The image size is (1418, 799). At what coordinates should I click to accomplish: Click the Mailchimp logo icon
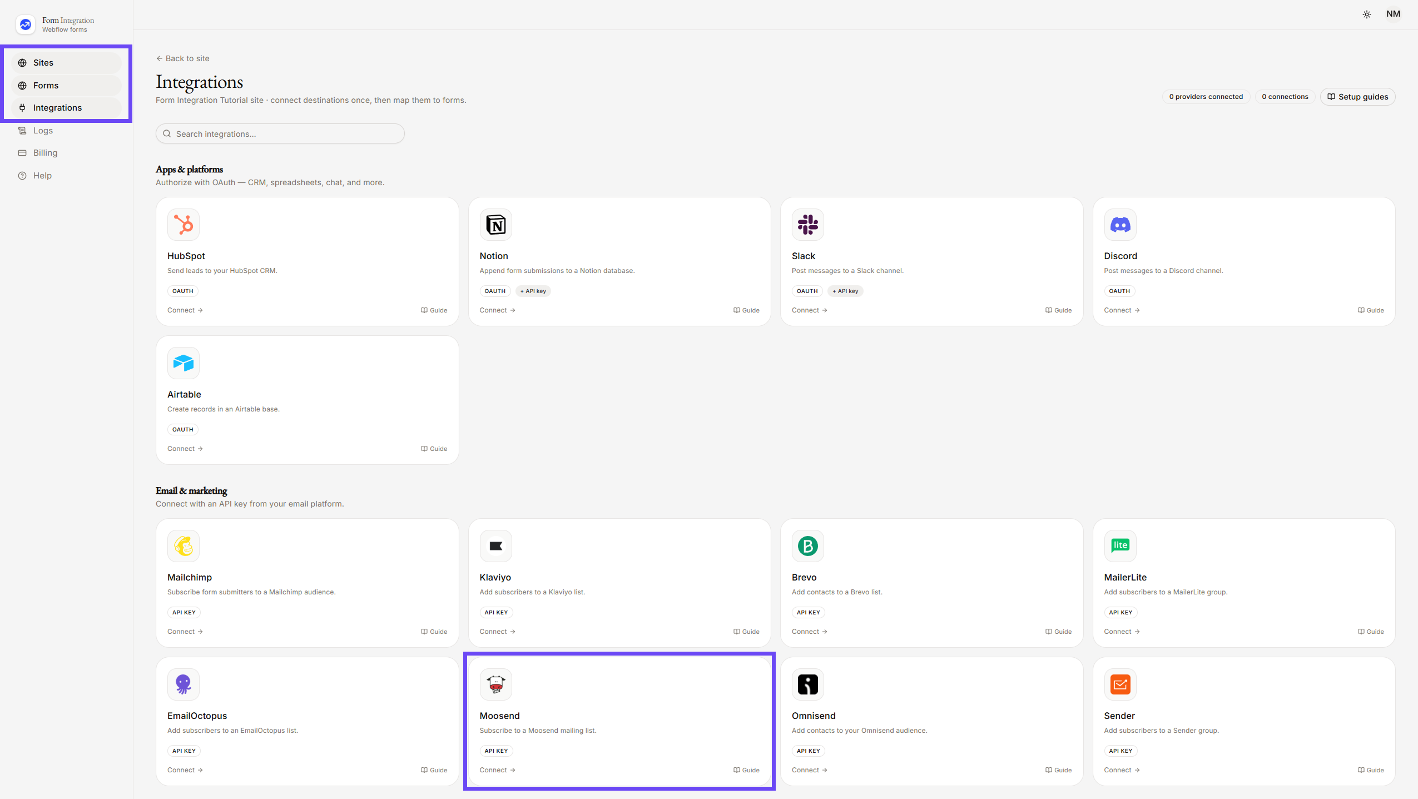coord(184,546)
